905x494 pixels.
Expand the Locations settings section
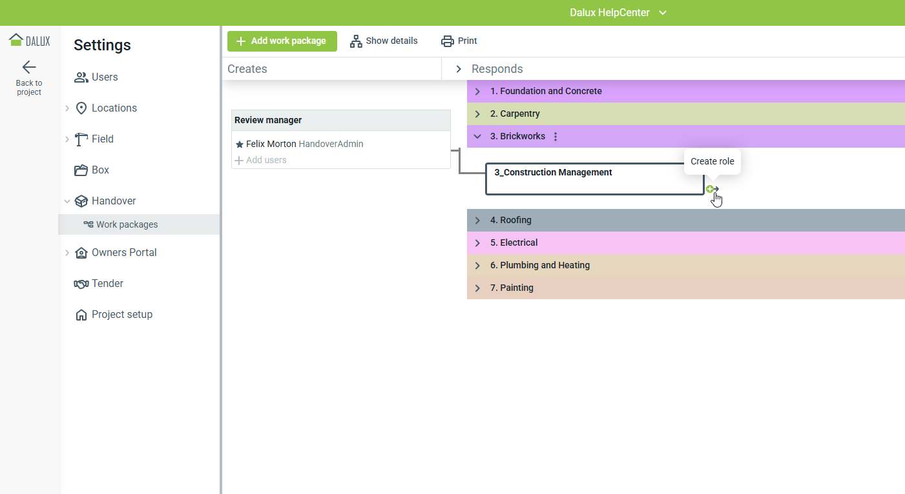point(67,108)
